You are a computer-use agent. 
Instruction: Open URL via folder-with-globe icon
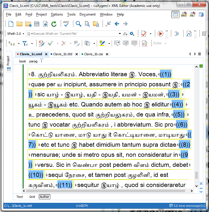point(28,24)
